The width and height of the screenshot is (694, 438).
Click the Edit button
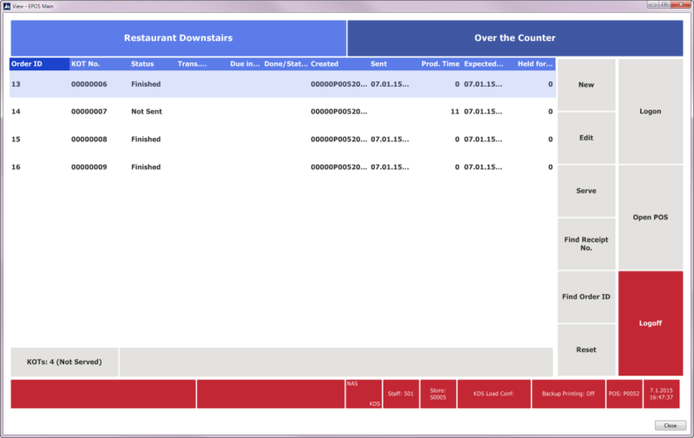click(x=586, y=138)
